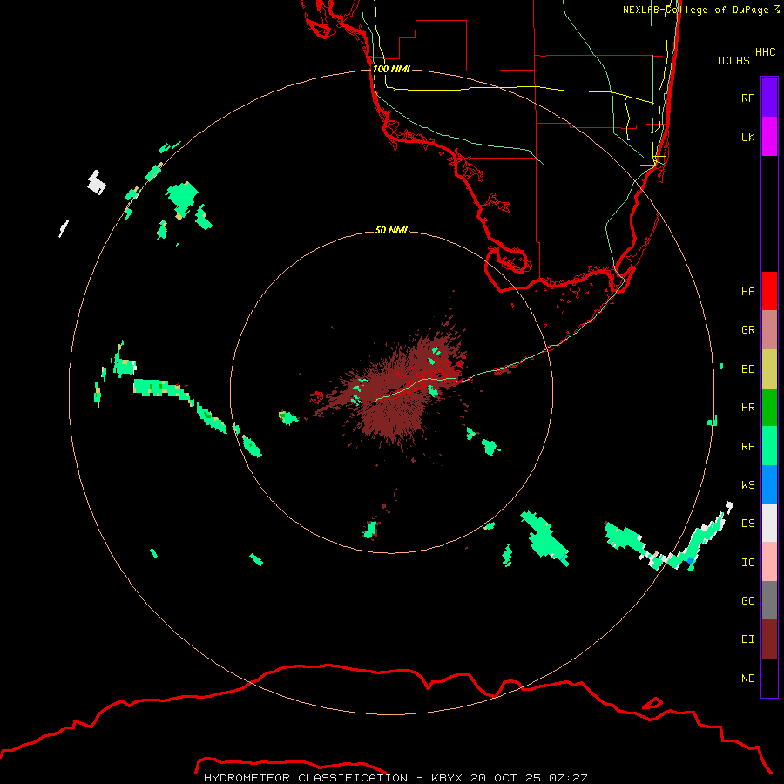This screenshot has height=784, width=784.
Task: Select the GR graupel legend swatch
Action: [769, 330]
